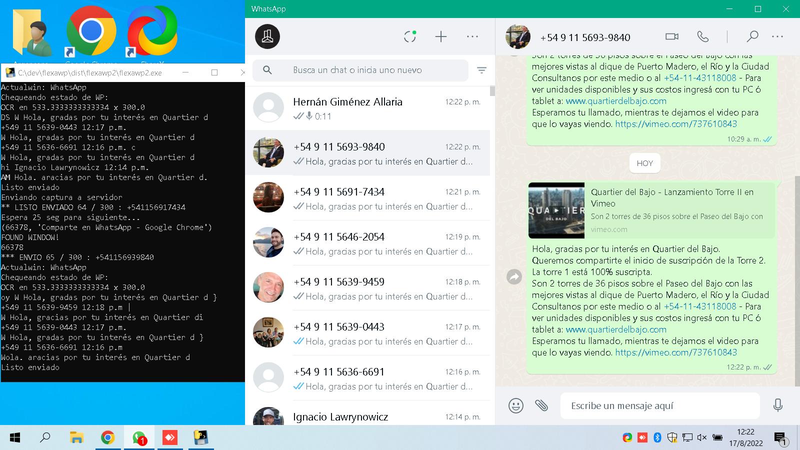The height and width of the screenshot is (450, 800).
Task: Click the HOY date separator badge
Action: pos(644,163)
